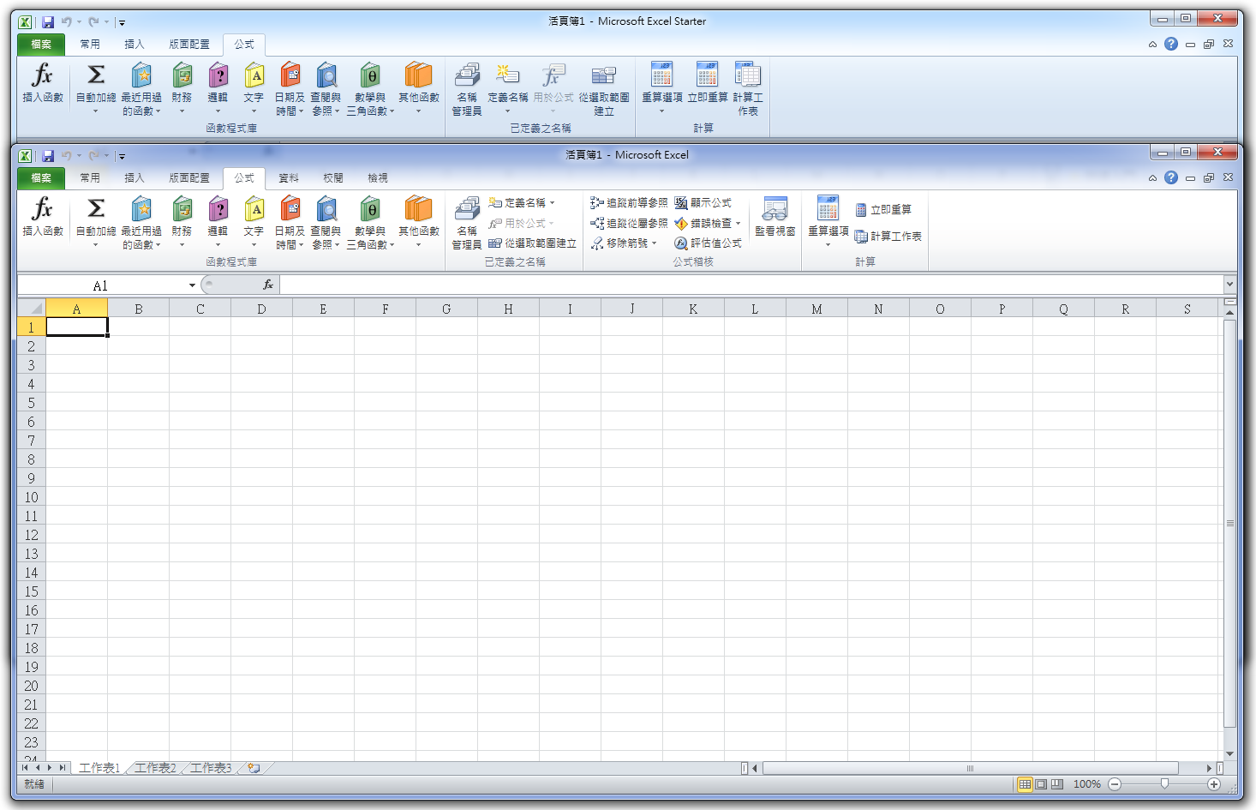Open front window quick access toolbar customize arrow
This screenshot has width=1256, height=810.
(122, 156)
